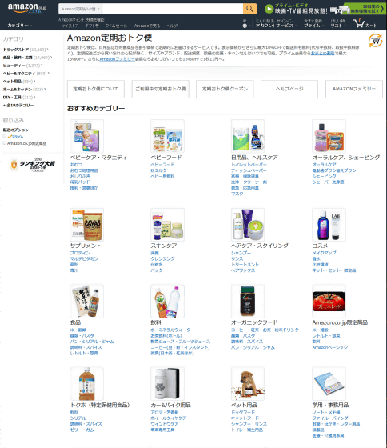Expand all 19 categories in sidebar

pos(18,105)
